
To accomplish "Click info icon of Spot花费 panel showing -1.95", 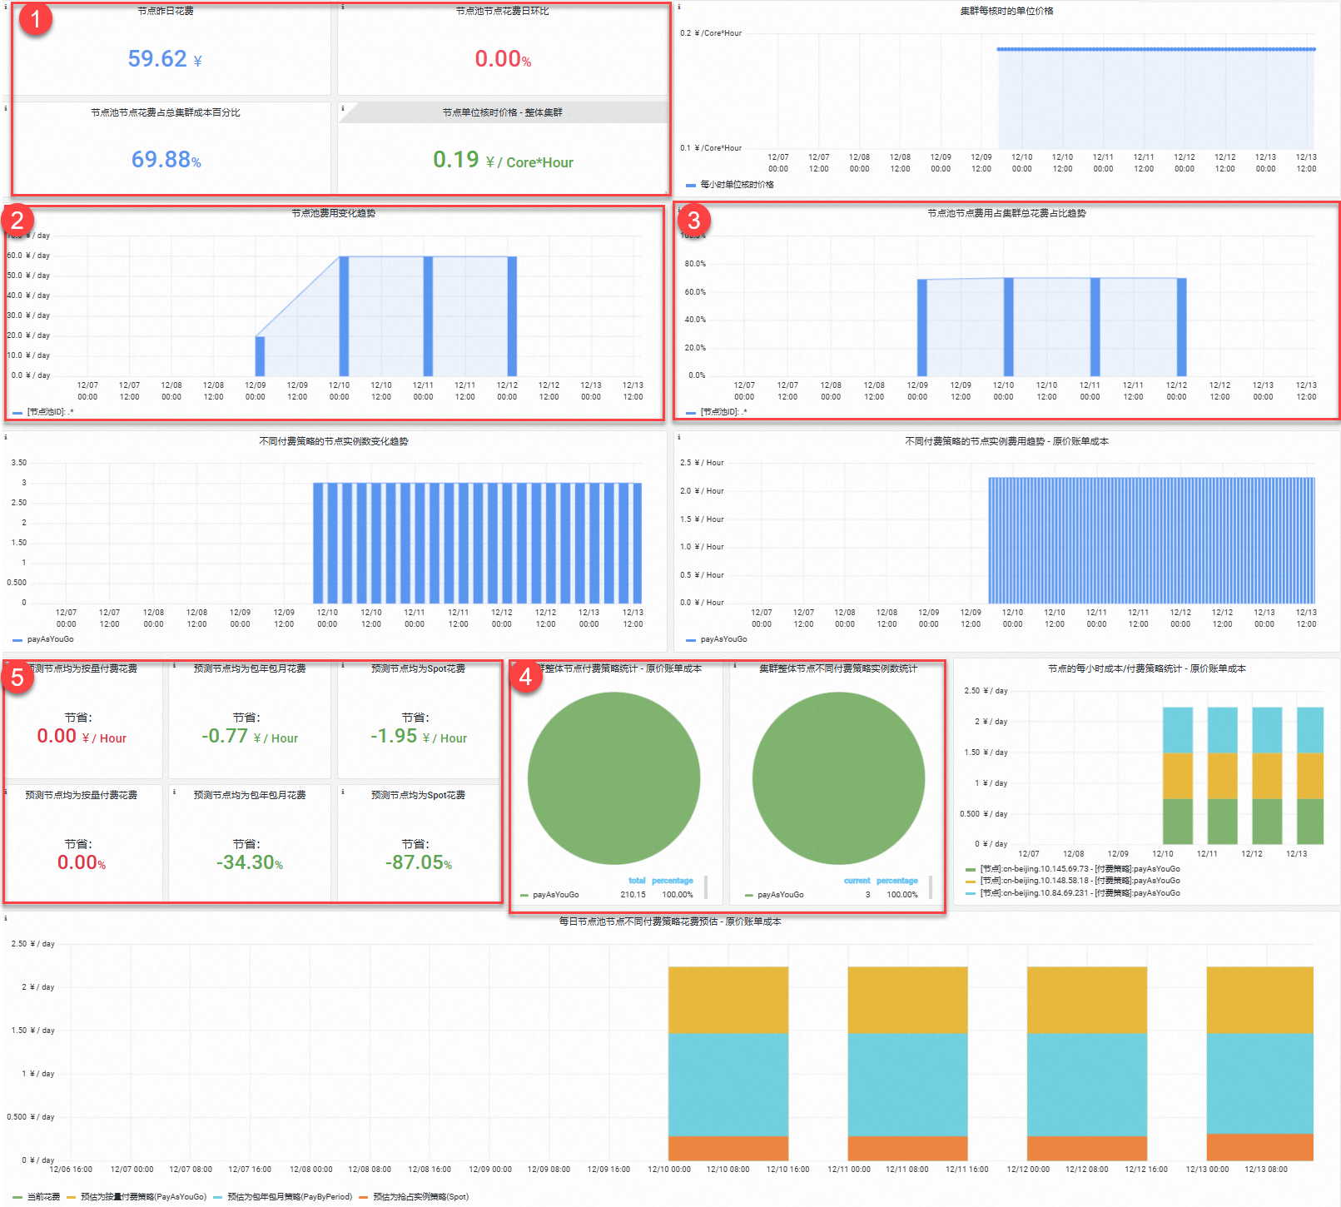I will (343, 665).
